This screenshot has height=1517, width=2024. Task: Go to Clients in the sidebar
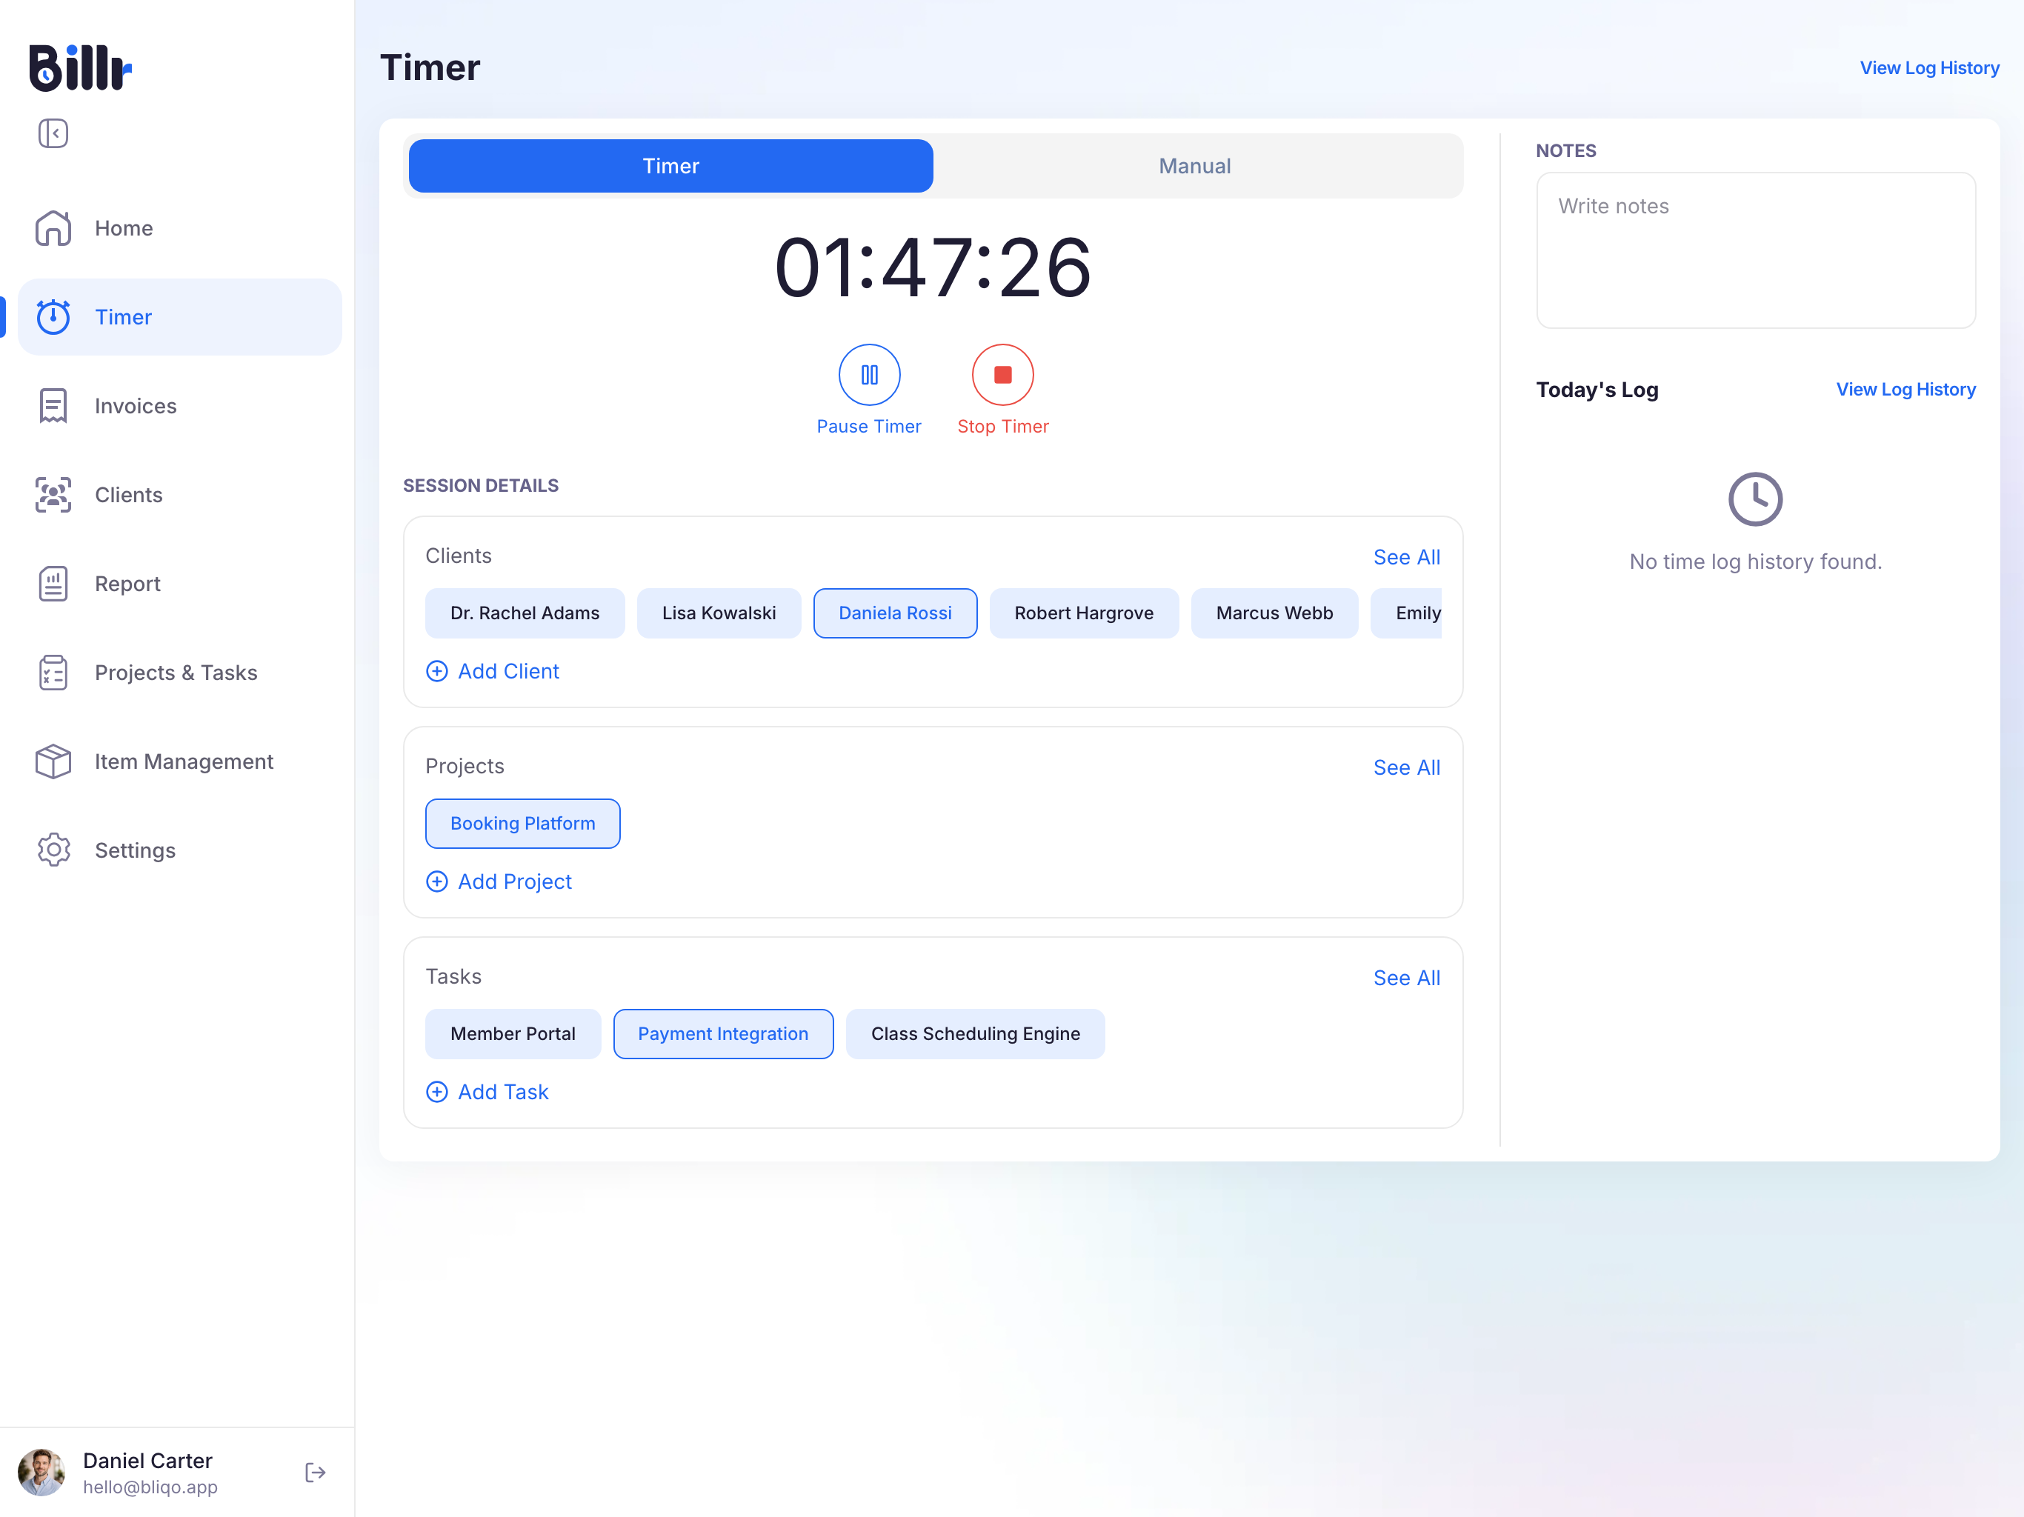[x=180, y=494]
